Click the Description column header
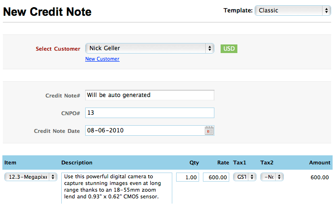This screenshot has width=335, height=206. coord(77,163)
